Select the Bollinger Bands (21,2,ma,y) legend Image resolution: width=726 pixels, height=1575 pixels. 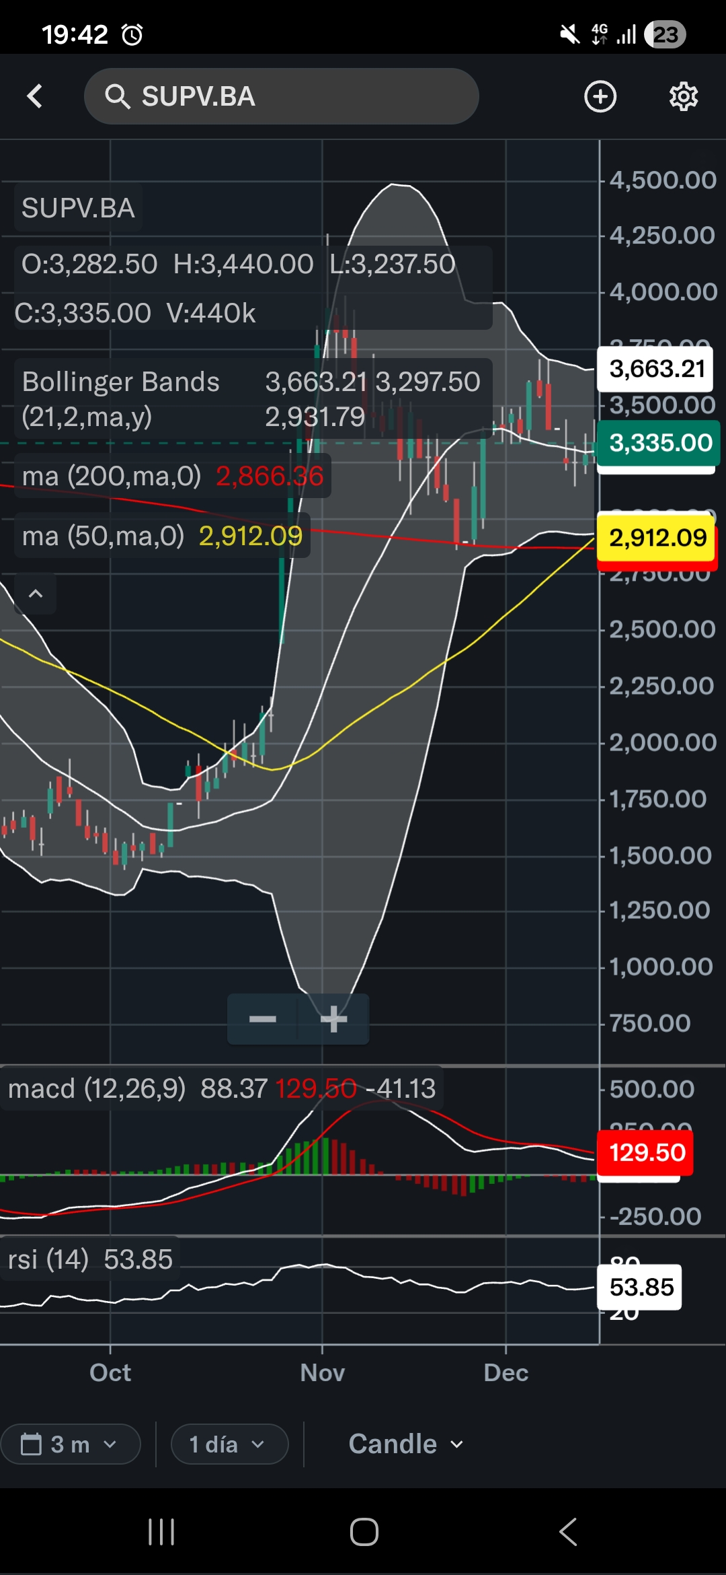[x=253, y=399]
